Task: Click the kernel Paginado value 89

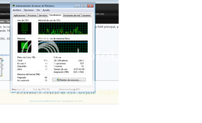Action: (46, 78)
